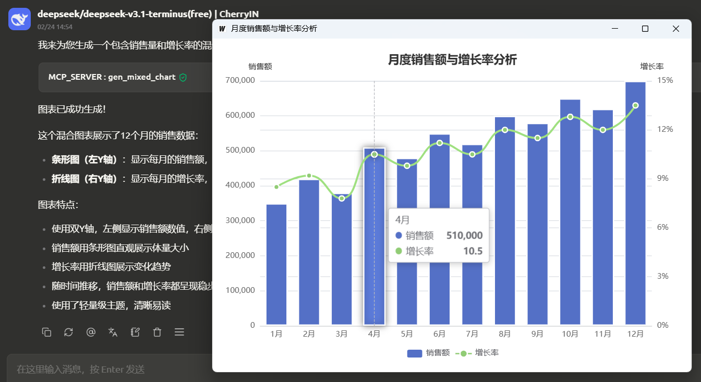701x382 pixels.
Task: Toggle the 增长率 series in chart legend
Action: click(x=477, y=353)
